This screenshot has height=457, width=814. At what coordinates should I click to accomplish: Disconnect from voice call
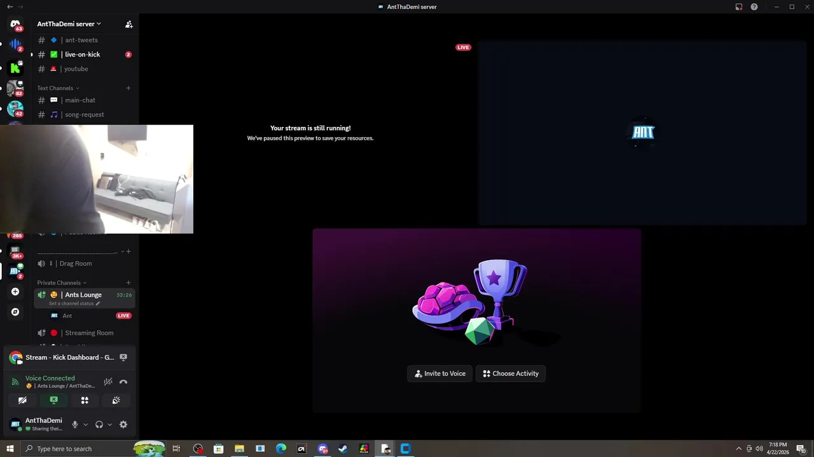[x=123, y=381]
